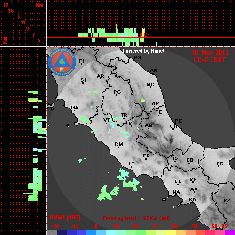Image resolution: width=235 pixels, height=235 pixels.
Task: Select the PE city label on the map
Action: (x=179, y=121)
